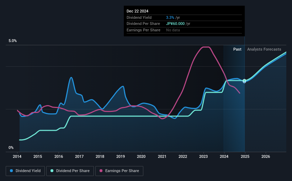Click the teal data point marker at Dec 2024
The width and height of the screenshot is (292, 181).
[244, 81]
